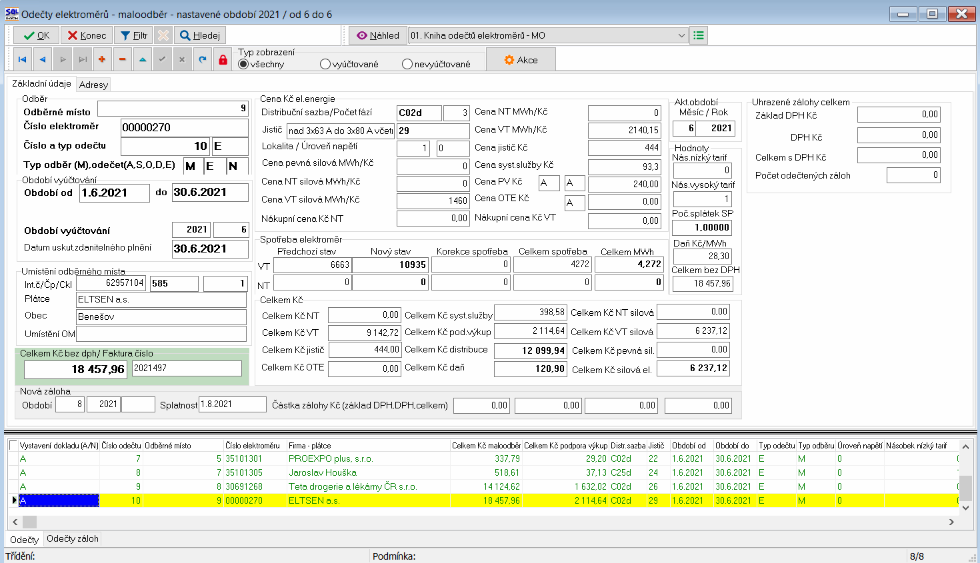Viewport: 980px width, 563px height.
Task: Click the Splatnost field 1.8.2021
Action: point(233,404)
